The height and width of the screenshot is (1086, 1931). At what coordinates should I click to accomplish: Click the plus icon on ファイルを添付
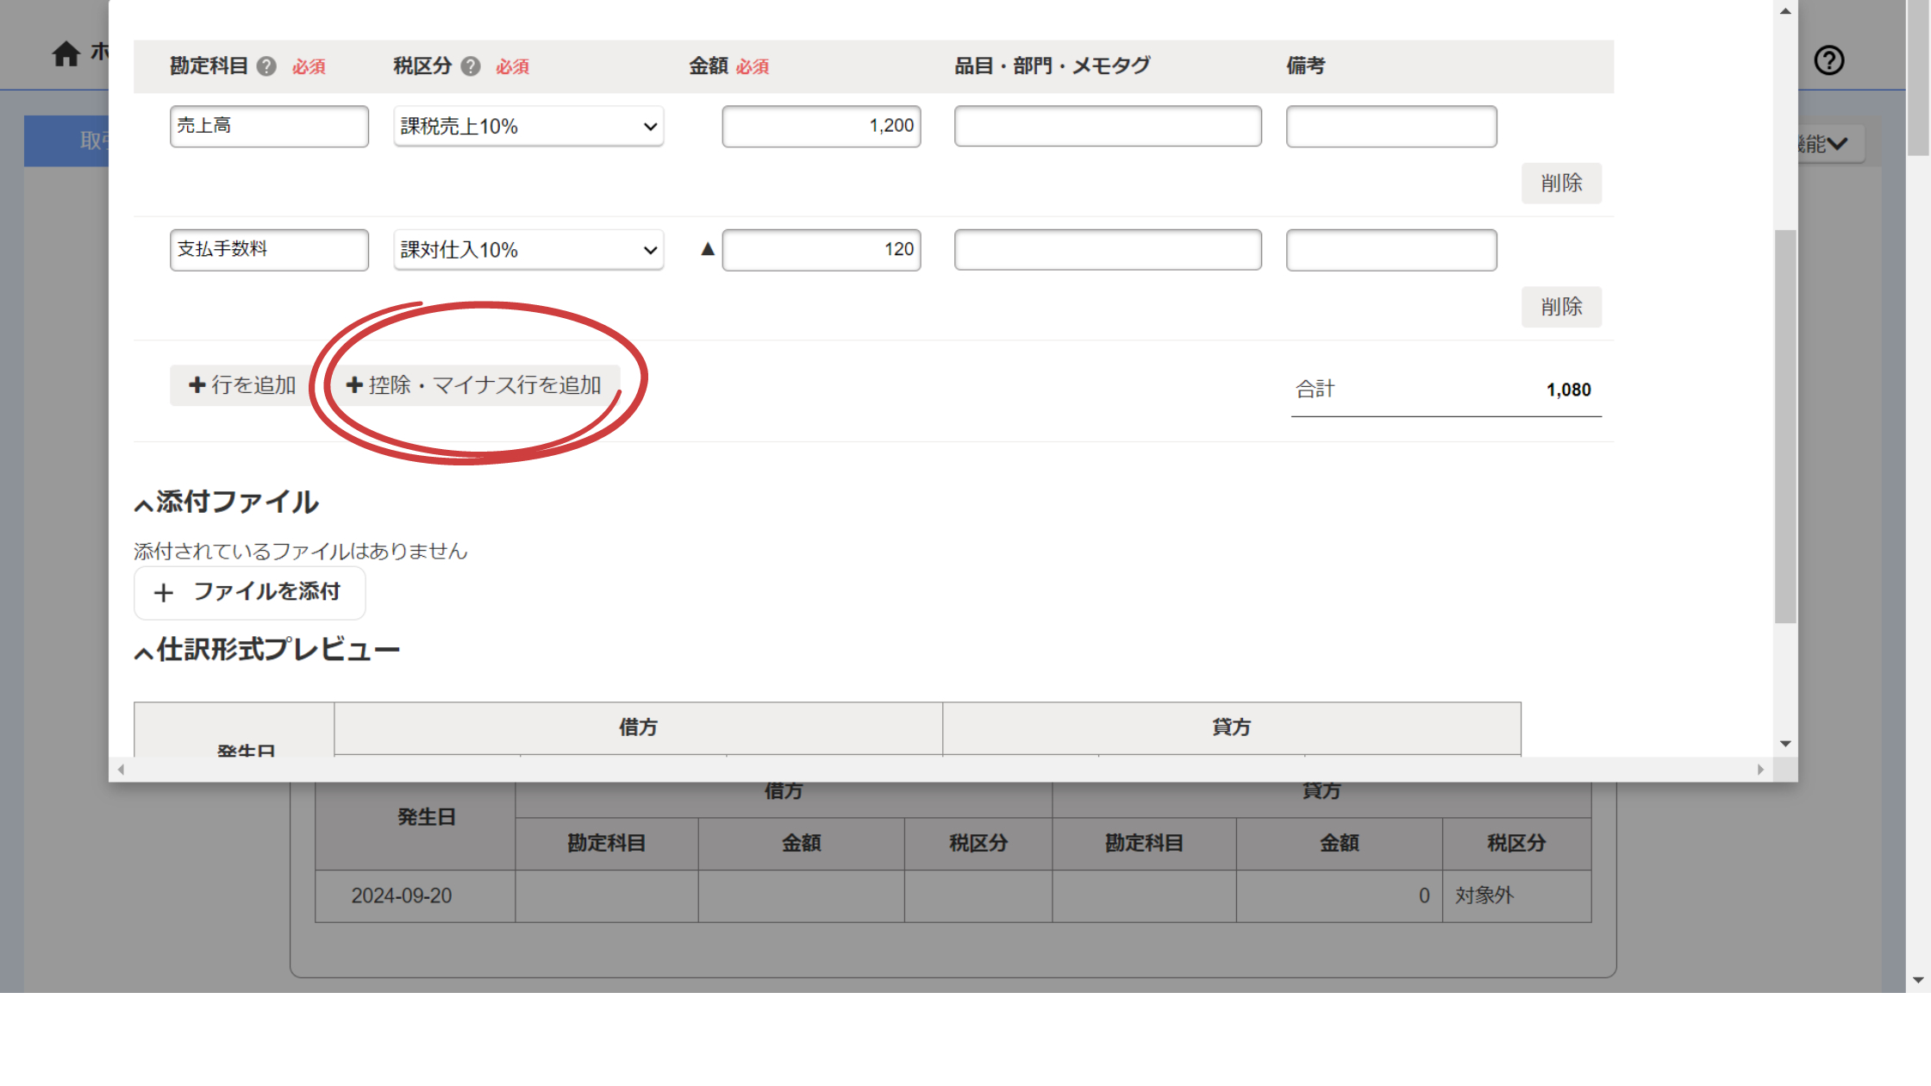click(x=162, y=593)
